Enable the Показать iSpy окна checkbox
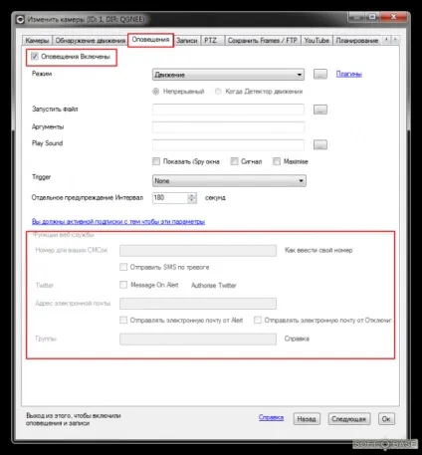The height and width of the screenshot is (455, 422). (156, 161)
